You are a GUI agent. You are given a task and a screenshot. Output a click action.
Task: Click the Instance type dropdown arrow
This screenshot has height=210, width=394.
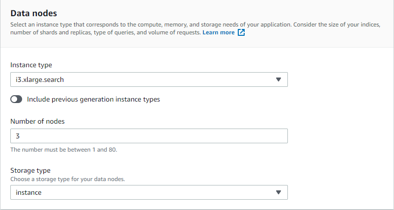click(x=278, y=79)
